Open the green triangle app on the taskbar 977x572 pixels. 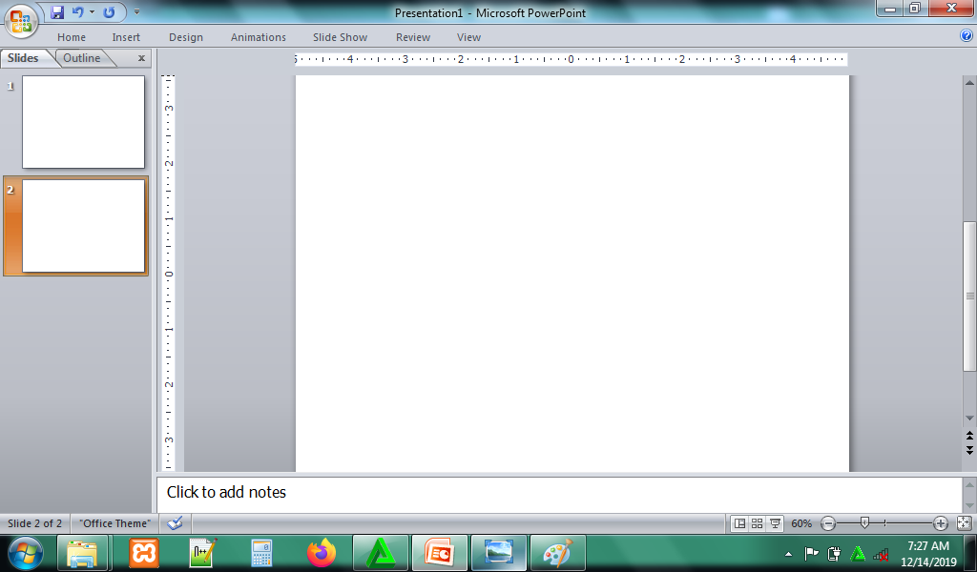click(381, 553)
